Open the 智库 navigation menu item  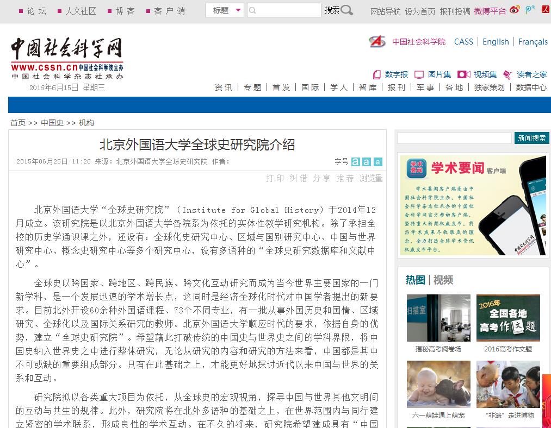[368, 87]
